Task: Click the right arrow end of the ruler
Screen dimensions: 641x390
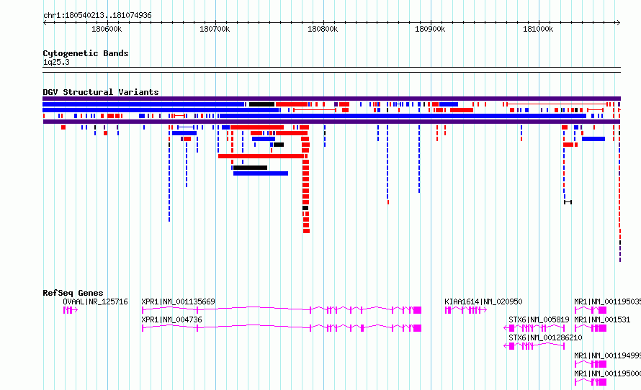Action: point(619,23)
